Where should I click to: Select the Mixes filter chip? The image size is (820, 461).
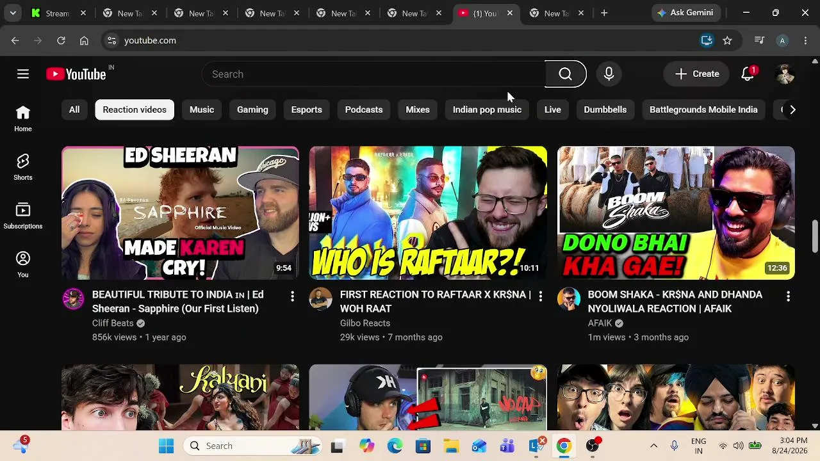tap(418, 109)
